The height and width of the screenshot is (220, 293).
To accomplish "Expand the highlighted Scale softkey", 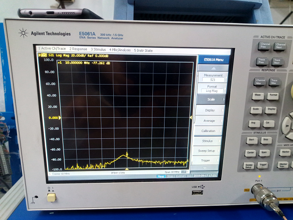I will (x=211, y=99).
